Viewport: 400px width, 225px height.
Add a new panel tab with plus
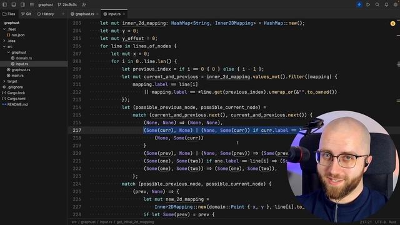63,14
